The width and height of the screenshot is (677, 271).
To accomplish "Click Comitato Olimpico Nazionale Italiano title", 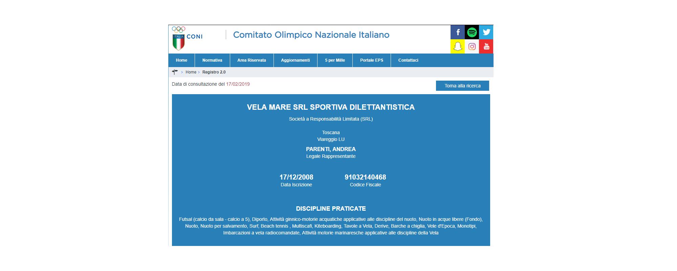I will [x=311, y=35].
